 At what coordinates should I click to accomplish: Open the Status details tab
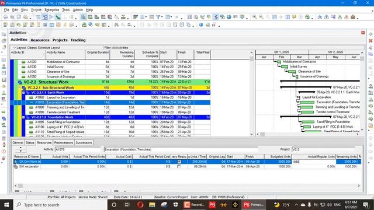pyautogui.click(x=30, y=142)
